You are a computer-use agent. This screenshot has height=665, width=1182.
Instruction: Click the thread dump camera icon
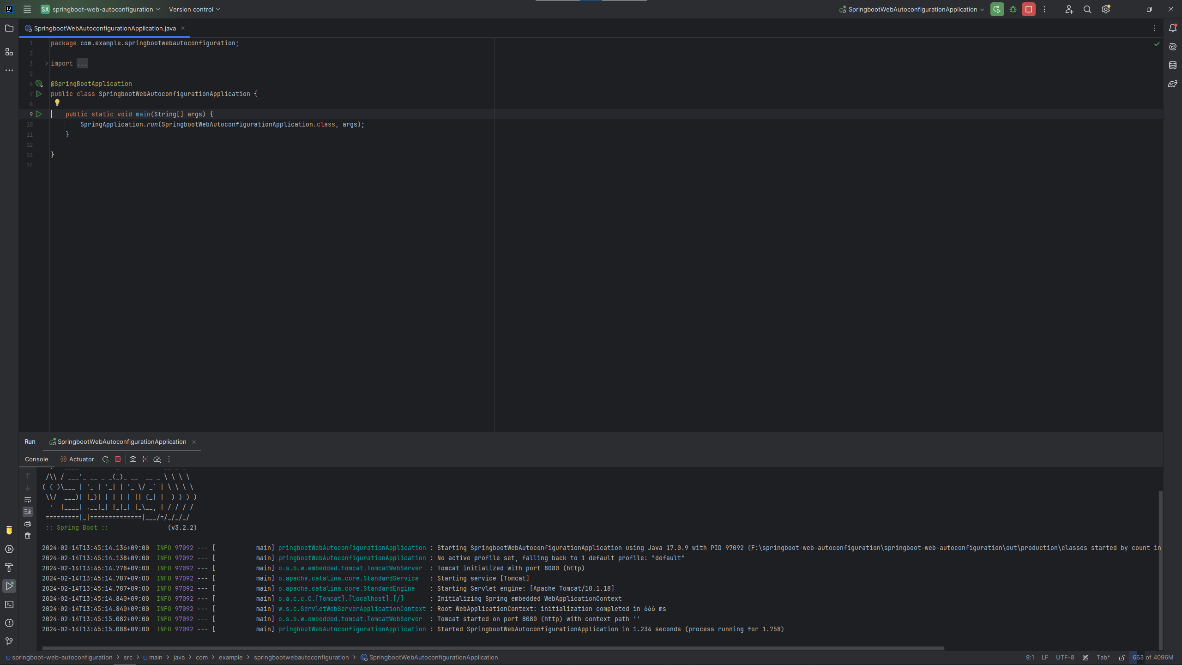click(x=133, y=459)
